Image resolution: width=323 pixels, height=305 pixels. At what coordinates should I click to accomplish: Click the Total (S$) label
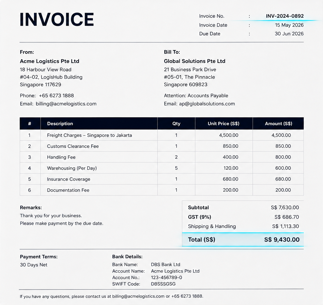click(202, 239)
